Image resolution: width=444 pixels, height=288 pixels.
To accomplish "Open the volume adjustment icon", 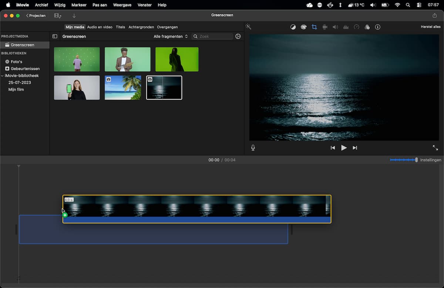I will tap(335, 27).
